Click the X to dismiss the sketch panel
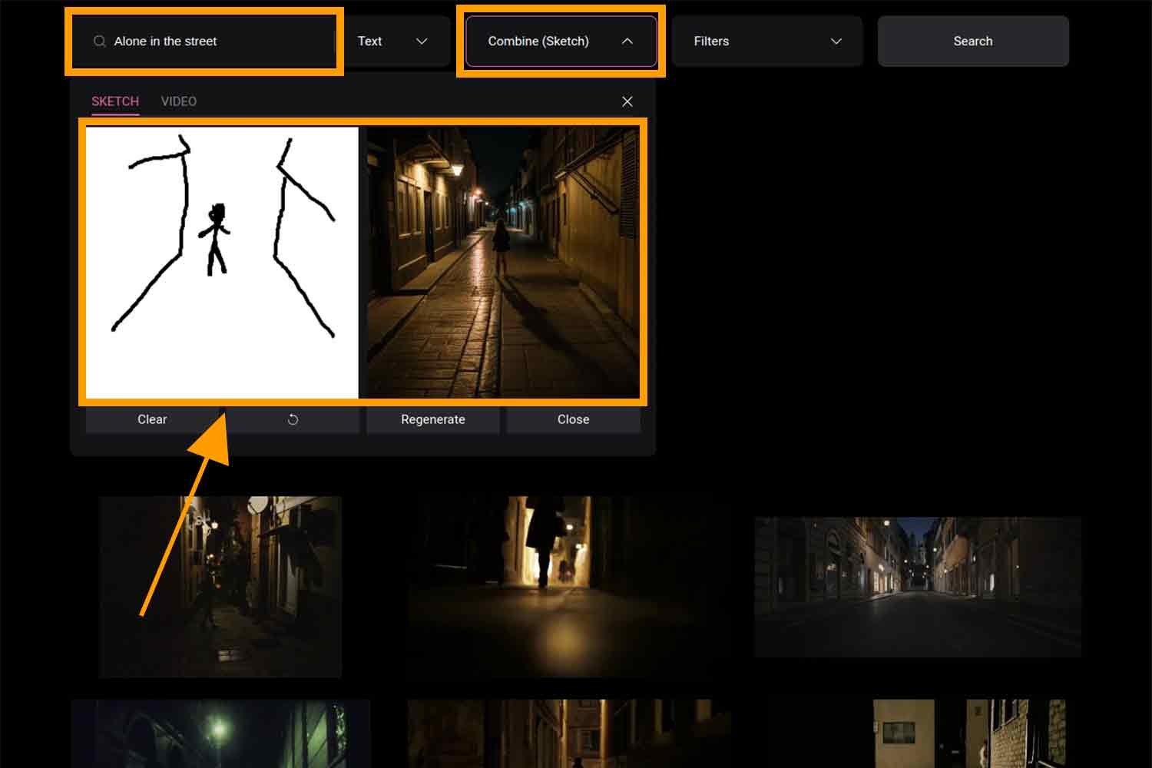 pos(627,101)
